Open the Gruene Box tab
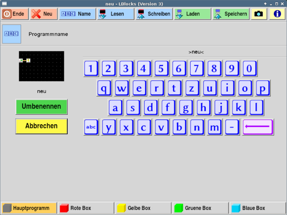This screenshot has width=287, height=215. point(201,208)
